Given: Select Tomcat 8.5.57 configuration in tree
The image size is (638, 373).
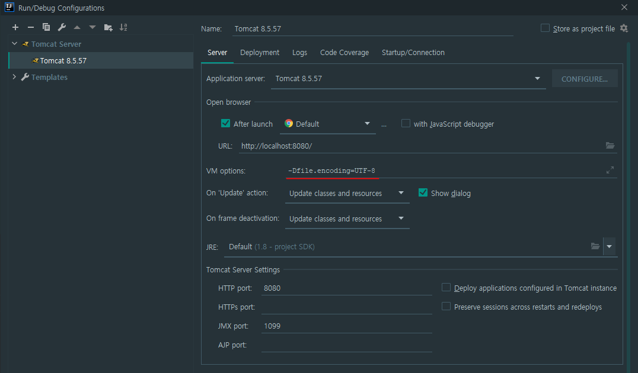Looking at the screenshot, I should click(x=101, y=60).
